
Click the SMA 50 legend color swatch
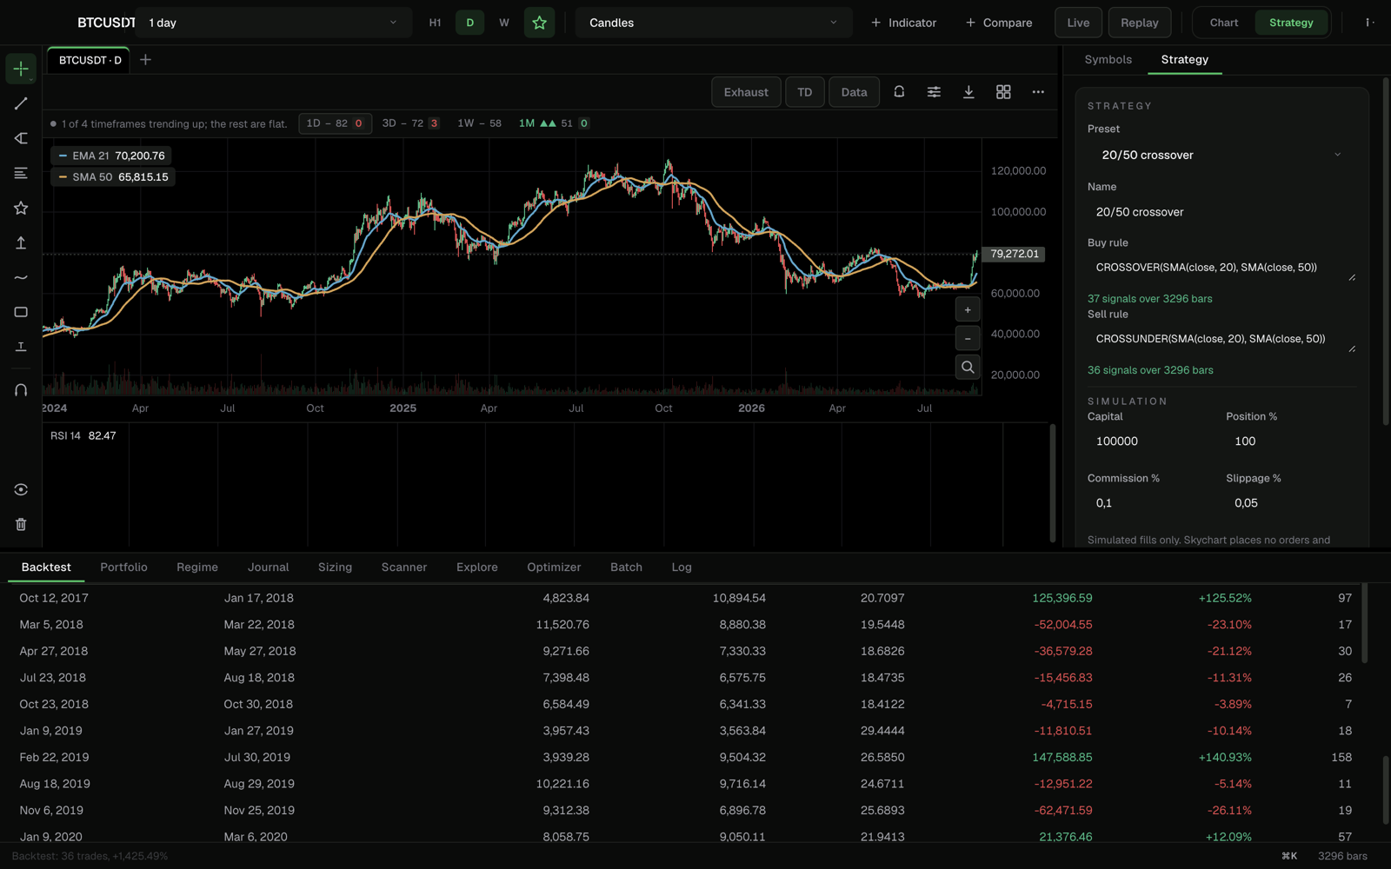(x=63, y=176)
